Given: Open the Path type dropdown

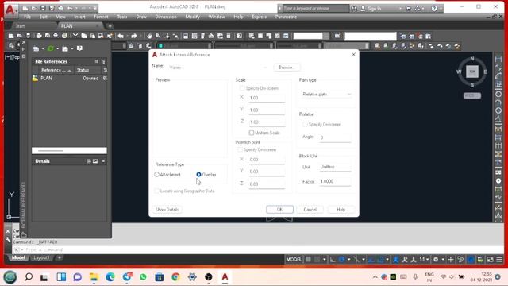Looking at the screenshot, I should [x=326, y=95].
